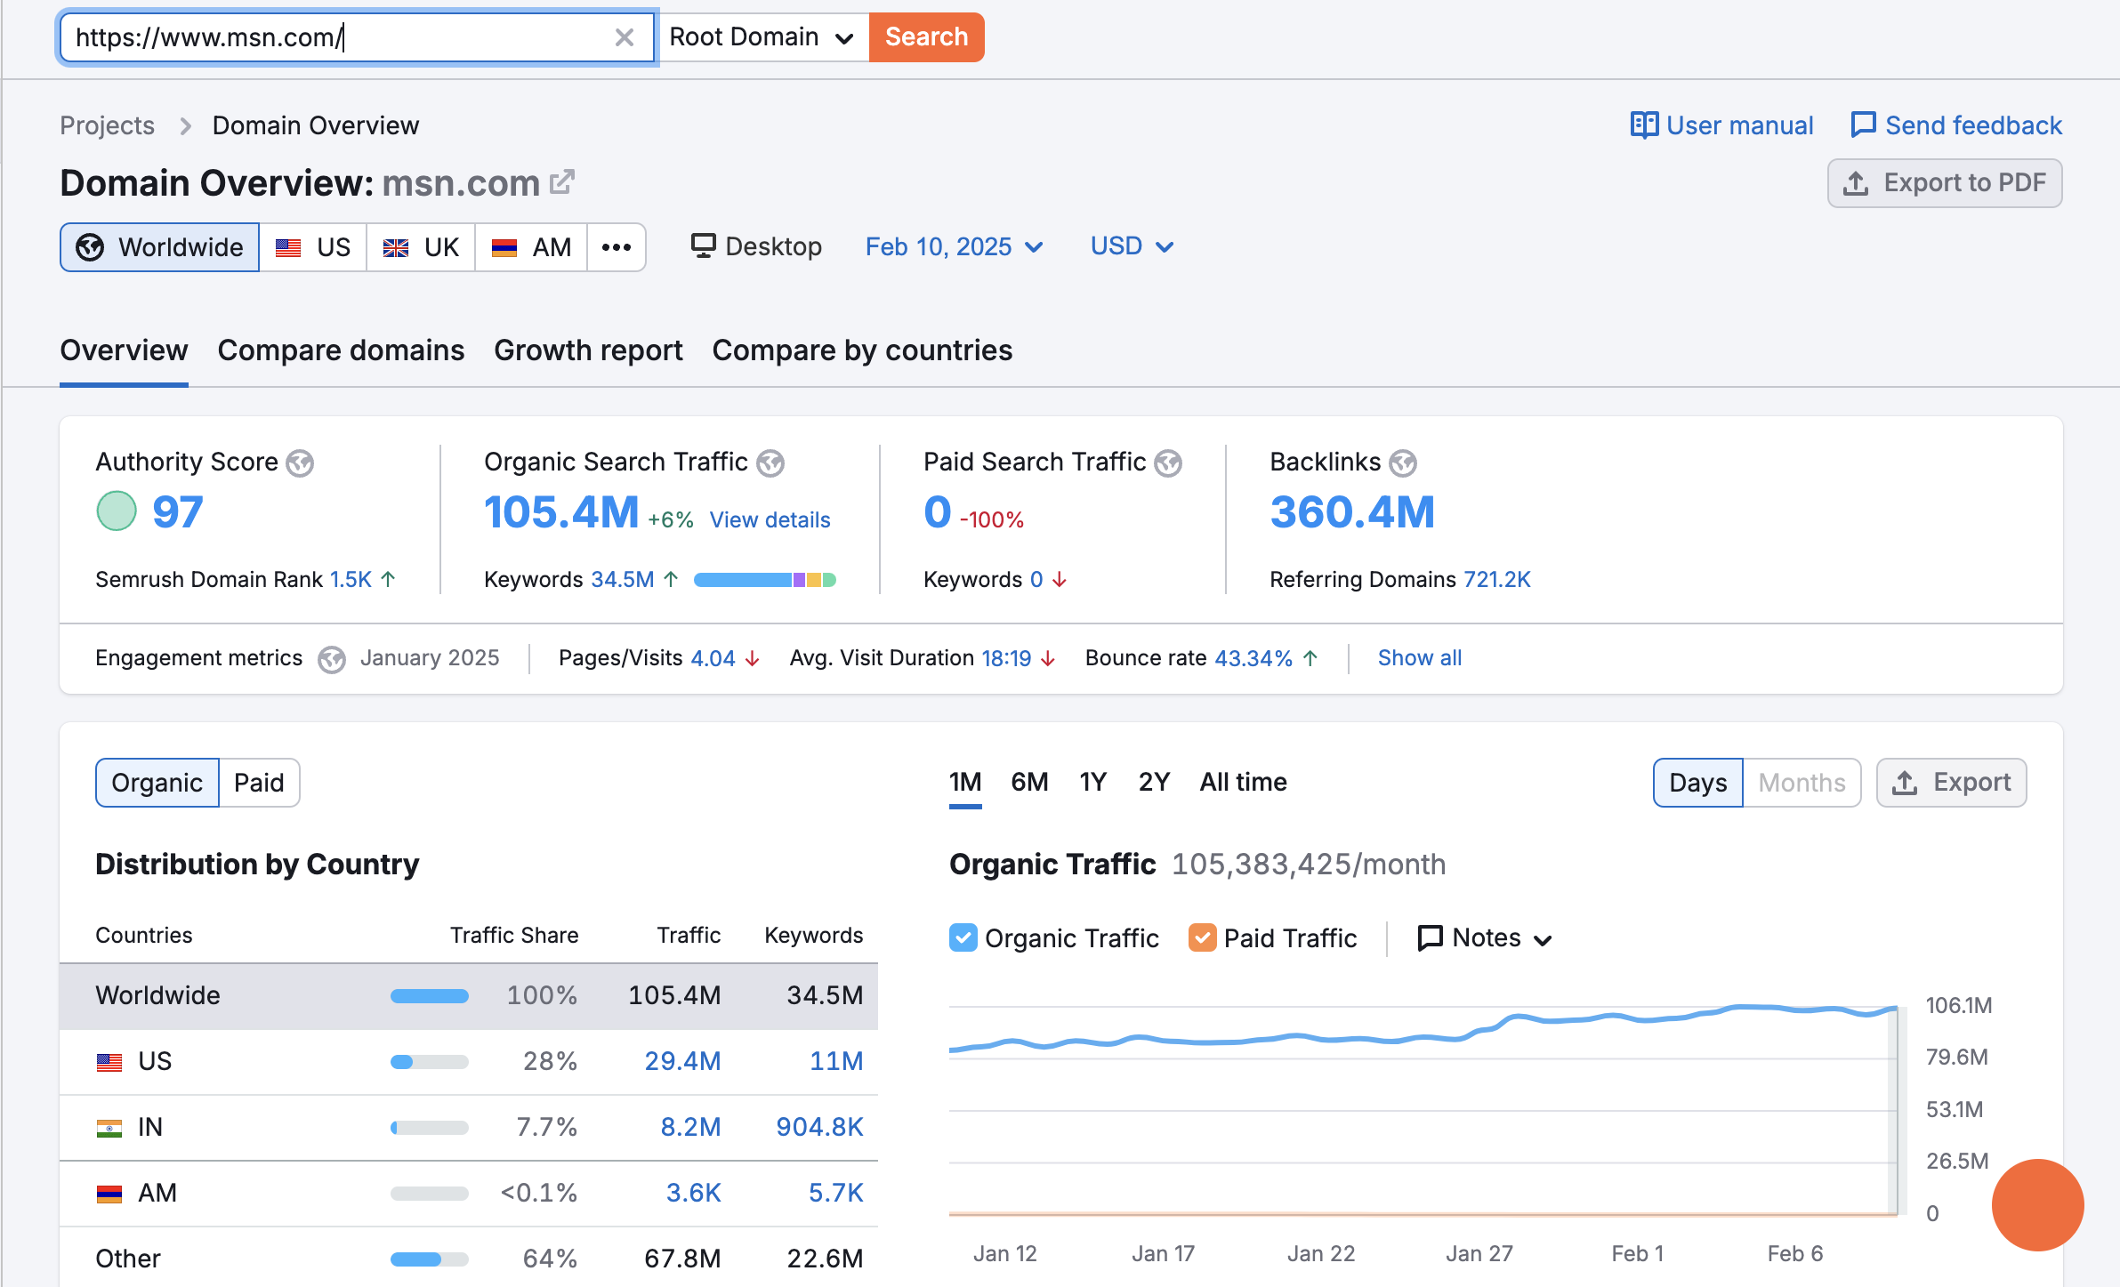This screenshot has width=2120, height=1287.
Task: Click the orange Search button
Action: pos(926,37)
